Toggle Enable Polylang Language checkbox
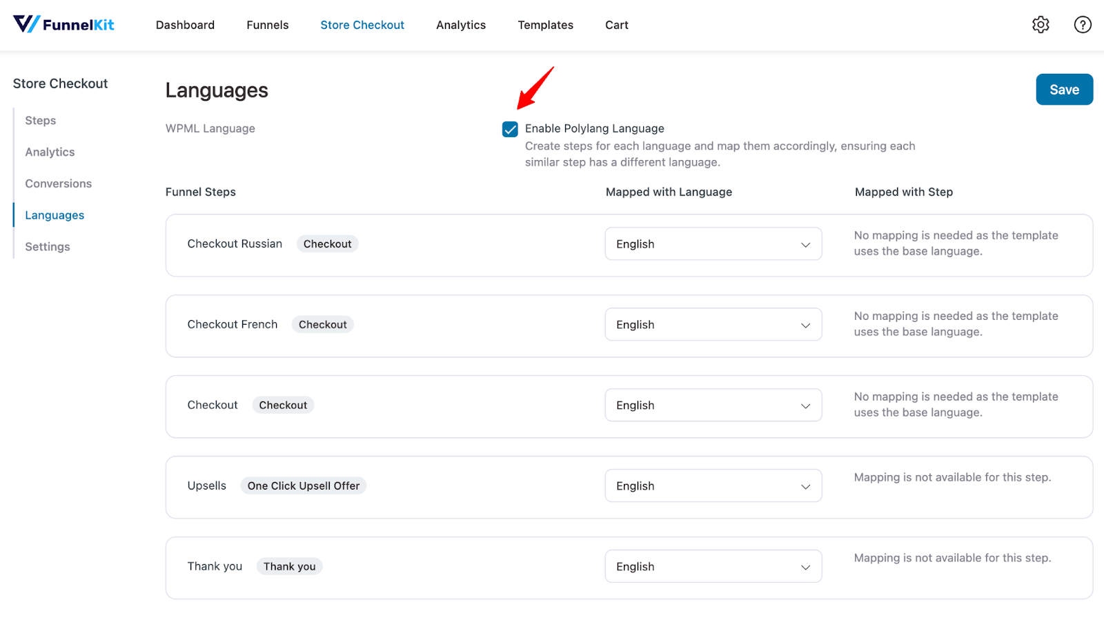The height and width of the screenshot is (642, 1104). pos(510,129)
